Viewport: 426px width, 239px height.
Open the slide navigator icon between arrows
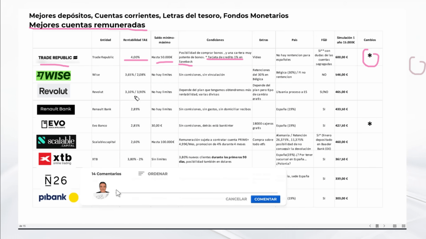click(377, 226)
